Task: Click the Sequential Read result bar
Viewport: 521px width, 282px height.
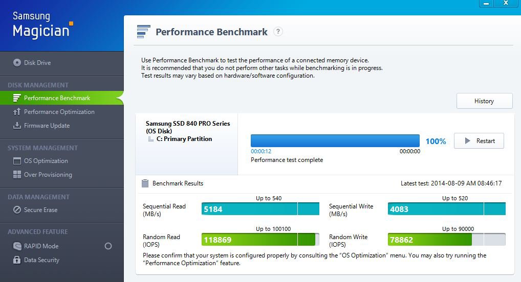Action: click(260, 209)
